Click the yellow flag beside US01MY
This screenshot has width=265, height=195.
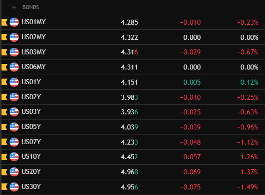(x=5, y=22)
